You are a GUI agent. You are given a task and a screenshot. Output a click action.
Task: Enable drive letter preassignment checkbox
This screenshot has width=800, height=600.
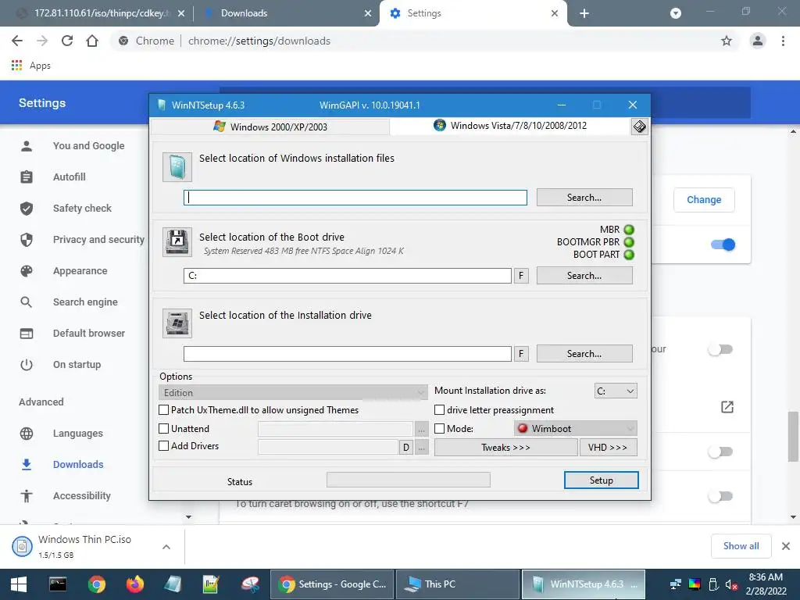439,409
